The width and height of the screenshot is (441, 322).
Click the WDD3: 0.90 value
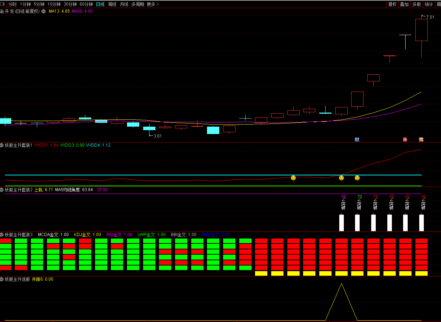click(72, 145)
